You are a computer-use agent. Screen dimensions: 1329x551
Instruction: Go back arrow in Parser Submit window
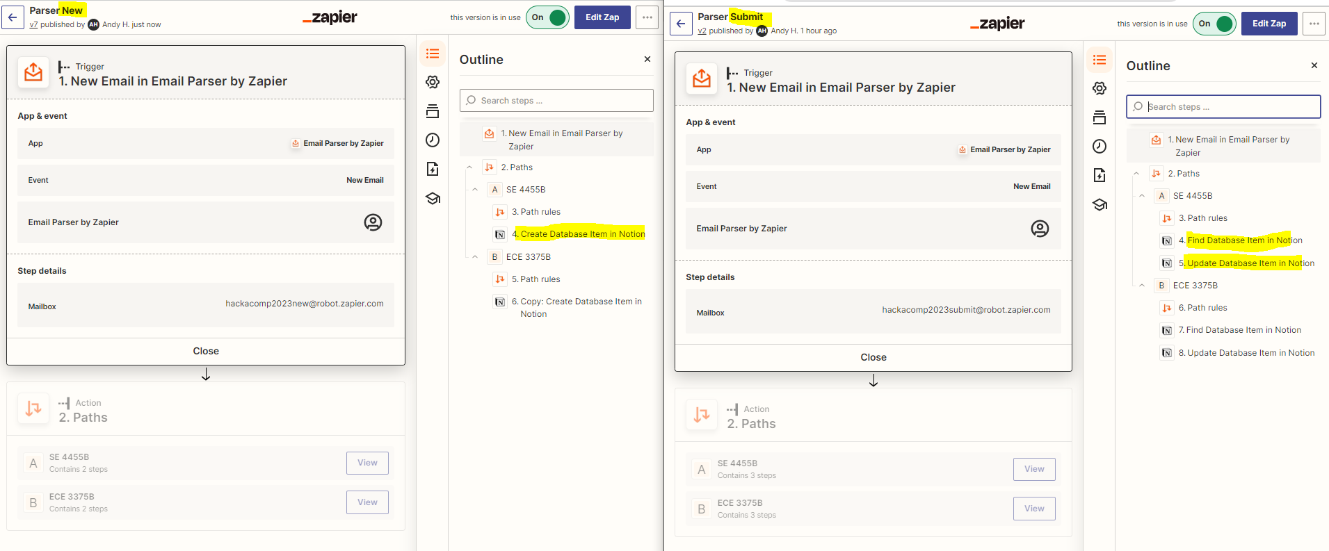coord(681,24)
